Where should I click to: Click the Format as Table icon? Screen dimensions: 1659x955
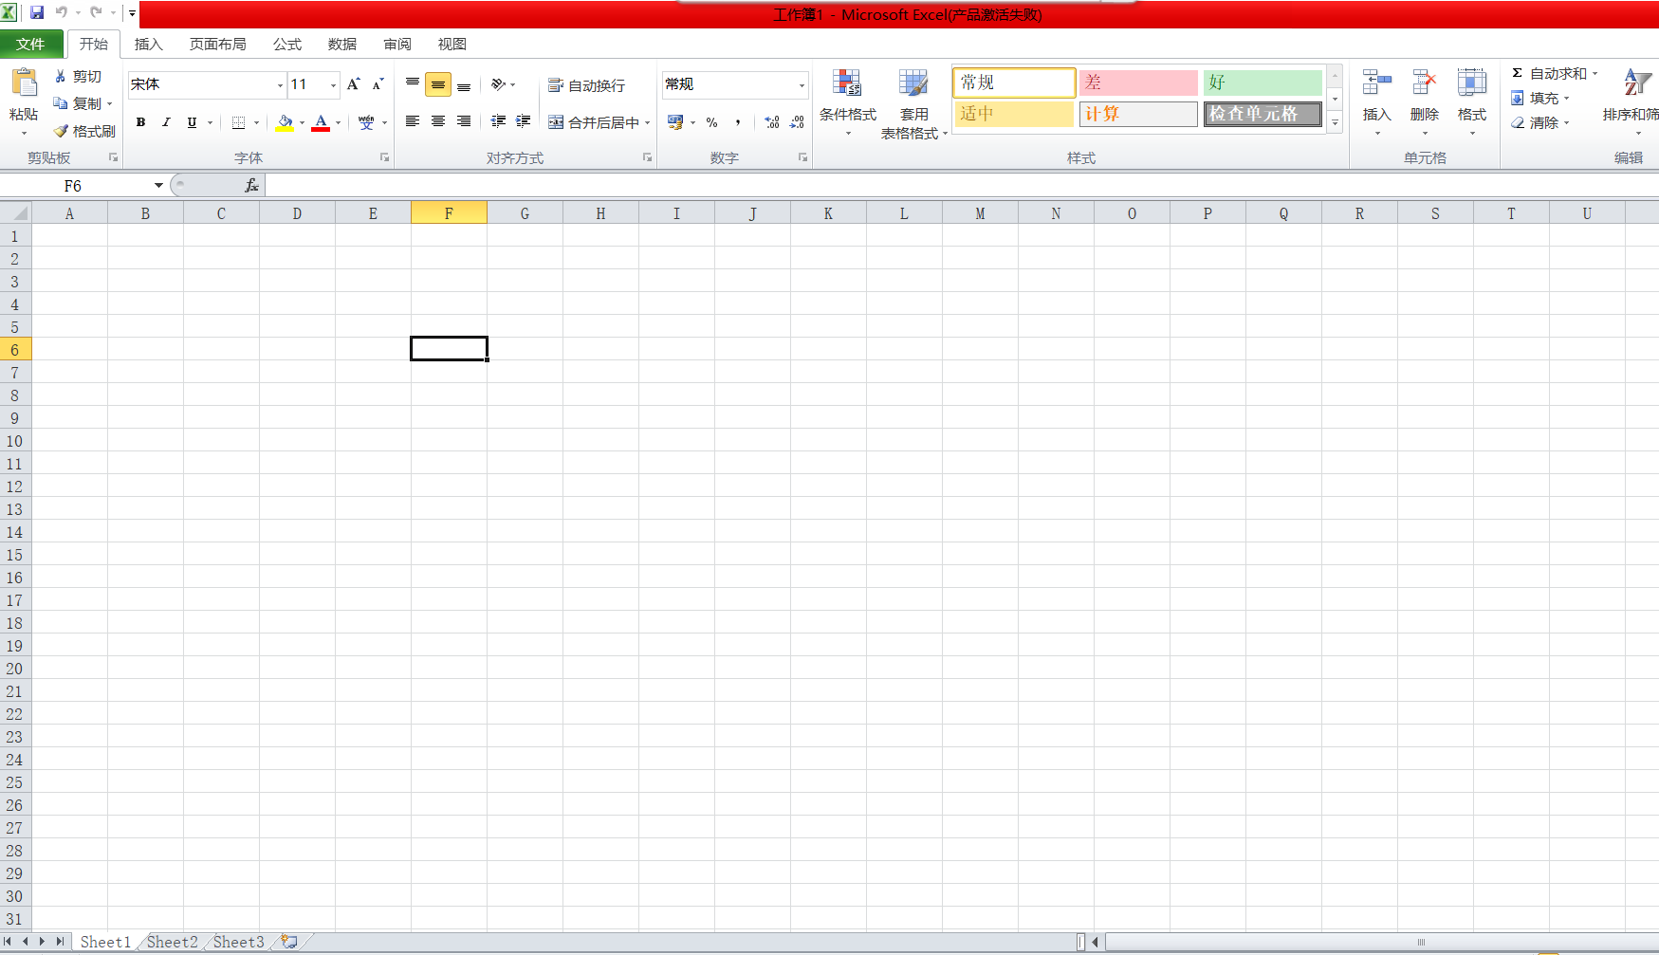point(913,85)
